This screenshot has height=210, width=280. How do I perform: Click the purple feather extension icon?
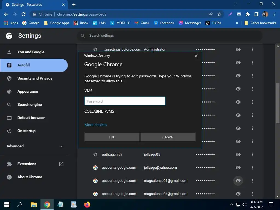(x=230, y=14)
